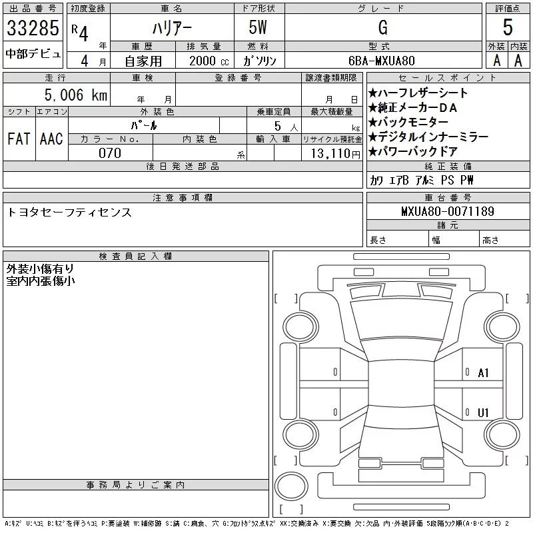Click the chassis number MXUA80-0071189
533x533 pixels.
point(447,212)
